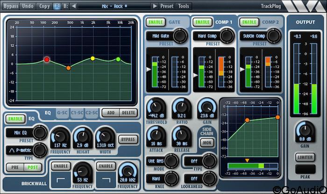Click the orange knee point on compressor graph

pos(247,120)
